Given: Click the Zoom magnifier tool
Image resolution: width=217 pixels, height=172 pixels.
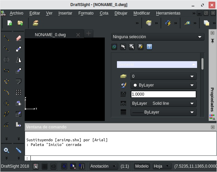Looking at the screenshot, I should (6, 150).
